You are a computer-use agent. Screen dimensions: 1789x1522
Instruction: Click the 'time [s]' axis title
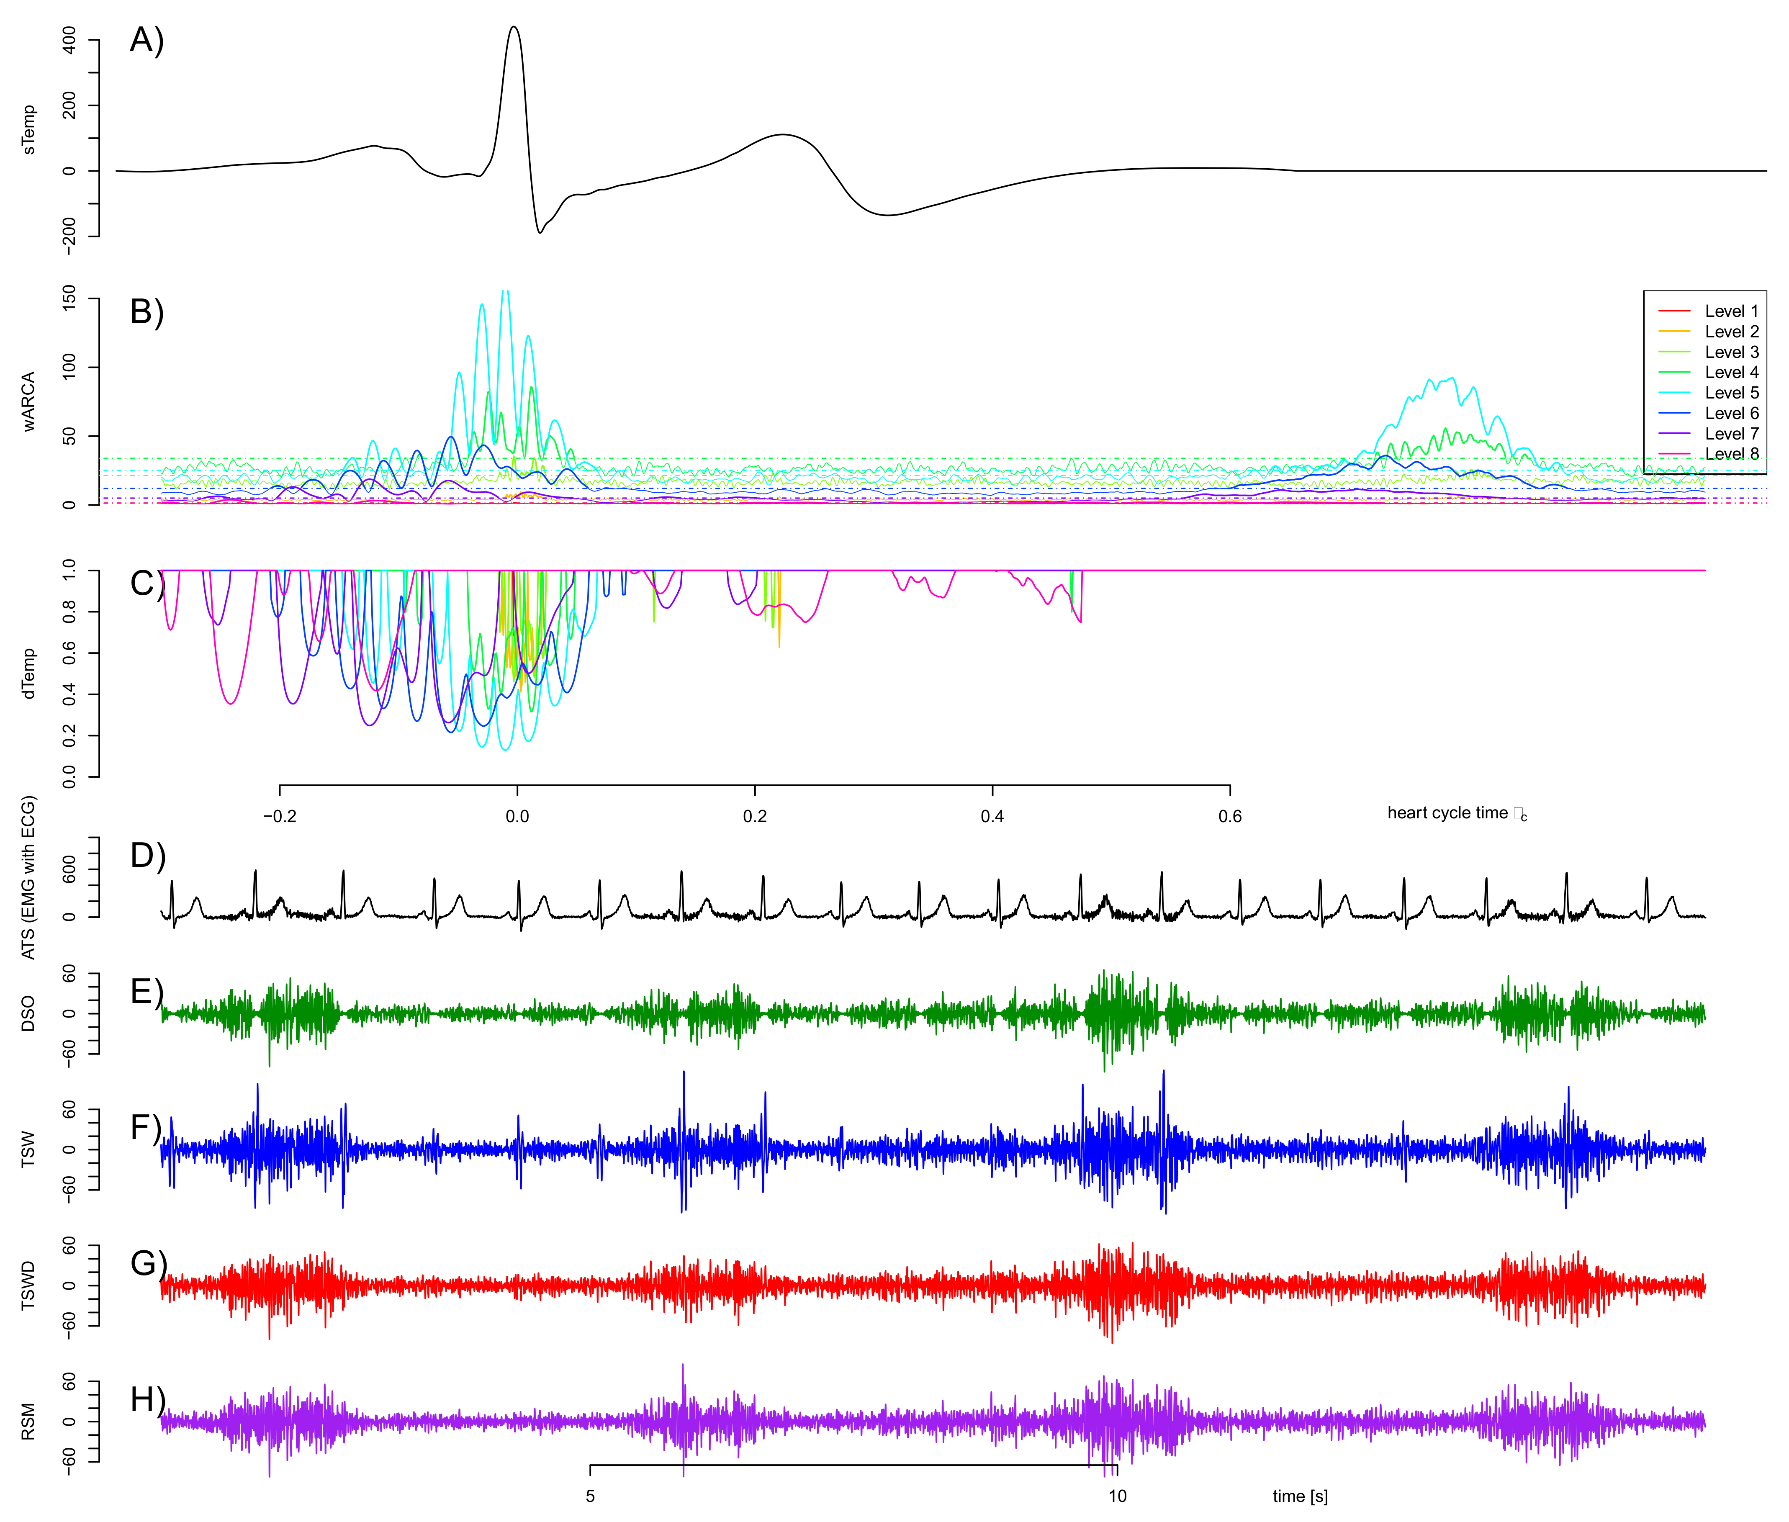coord(1300,1496)
